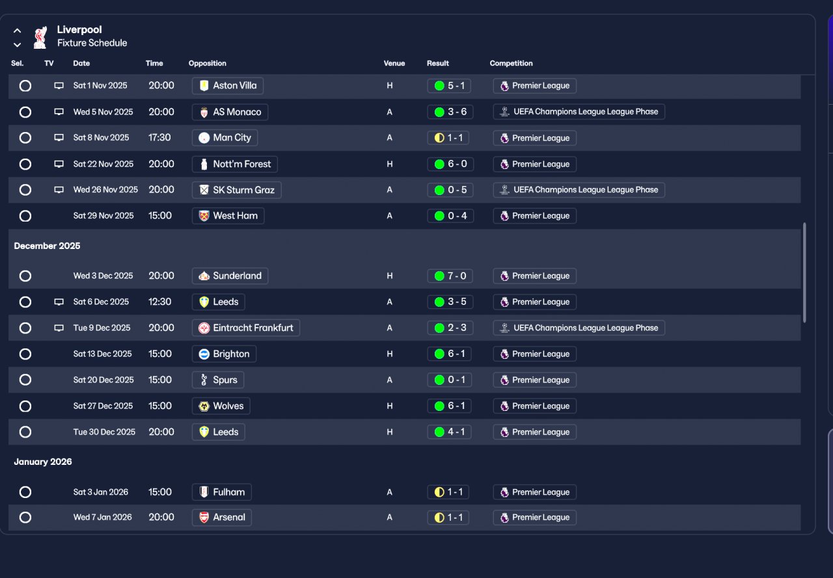This screenshot has width=833, height=578.
Task: Open the Brighton opposition link
Action: [x=225, y=354]
